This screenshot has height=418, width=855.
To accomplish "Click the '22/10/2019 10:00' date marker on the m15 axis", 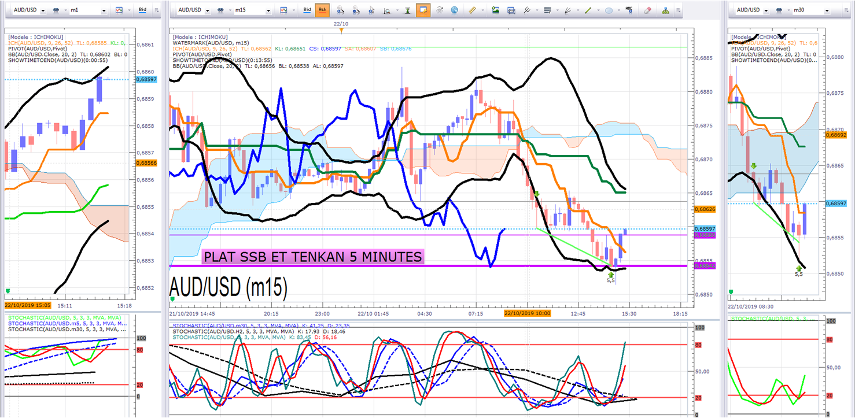I will 526,313.
